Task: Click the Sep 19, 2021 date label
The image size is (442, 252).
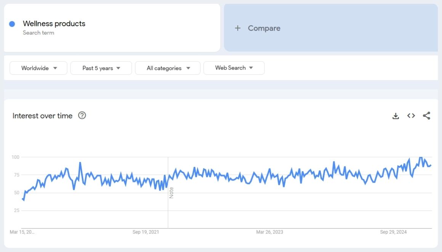Action: (x=146, y=232)
